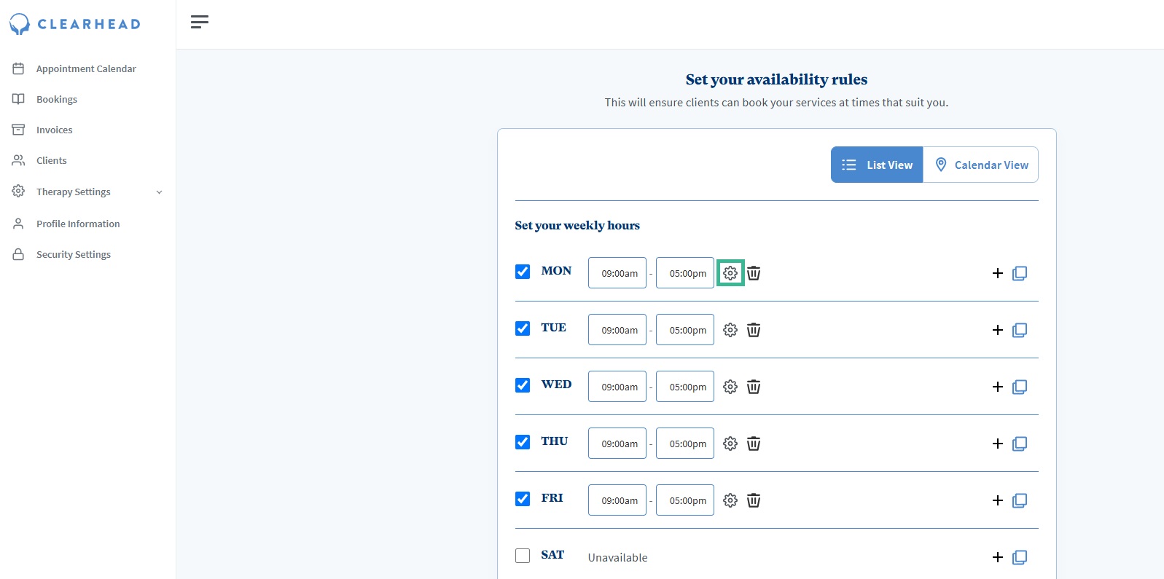
Task: Enable Saturday availability checkbox
Action: 523,556
